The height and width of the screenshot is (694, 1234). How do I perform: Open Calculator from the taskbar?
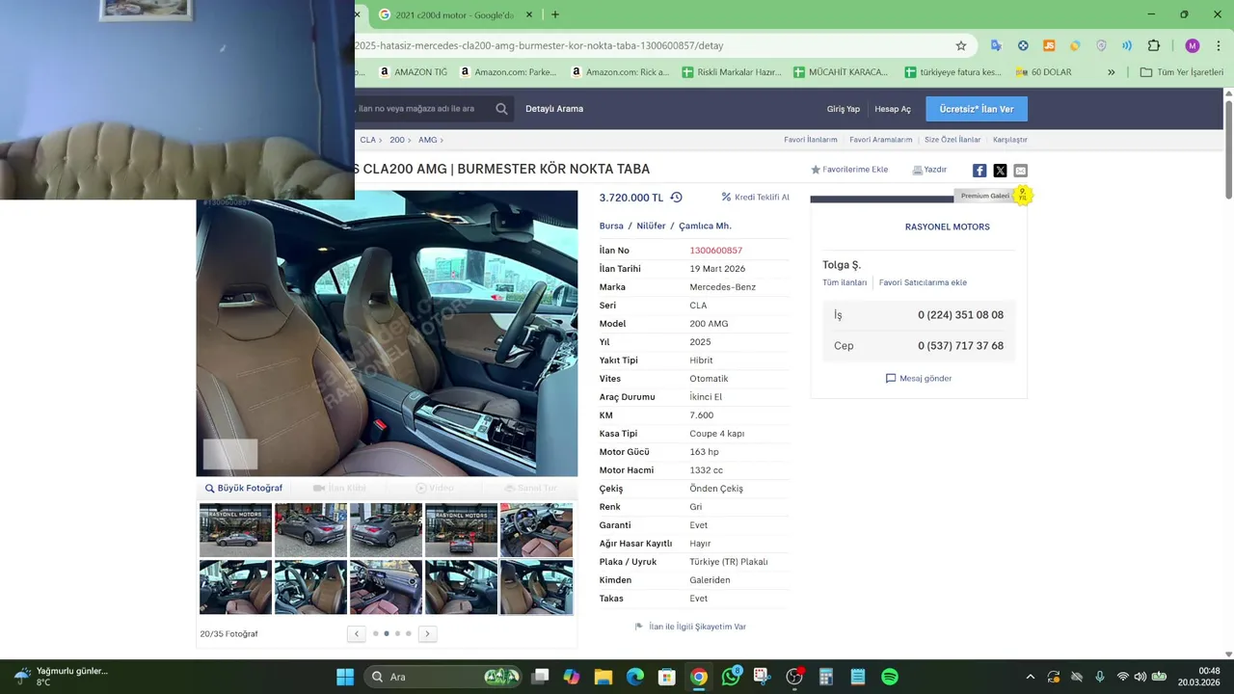(826, 677)
